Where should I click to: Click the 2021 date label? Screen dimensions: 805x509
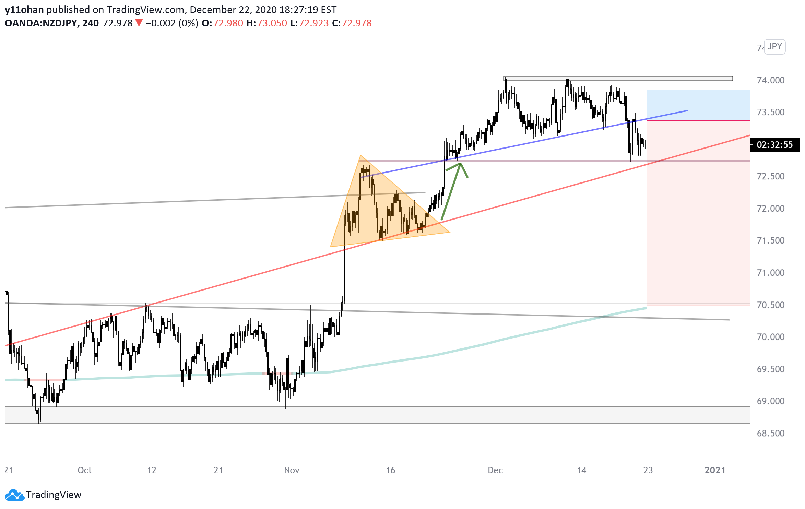715,470
